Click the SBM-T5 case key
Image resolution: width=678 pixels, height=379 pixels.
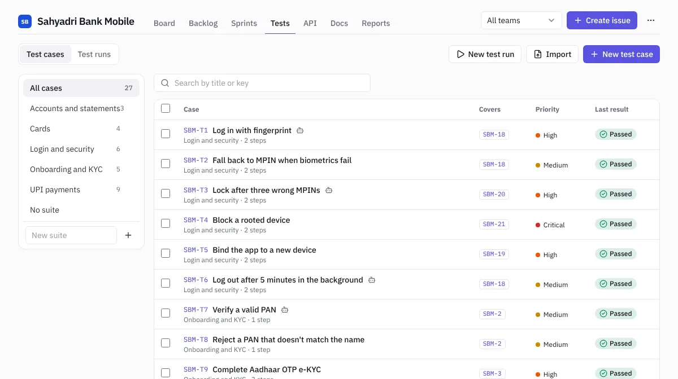[195, 250]
